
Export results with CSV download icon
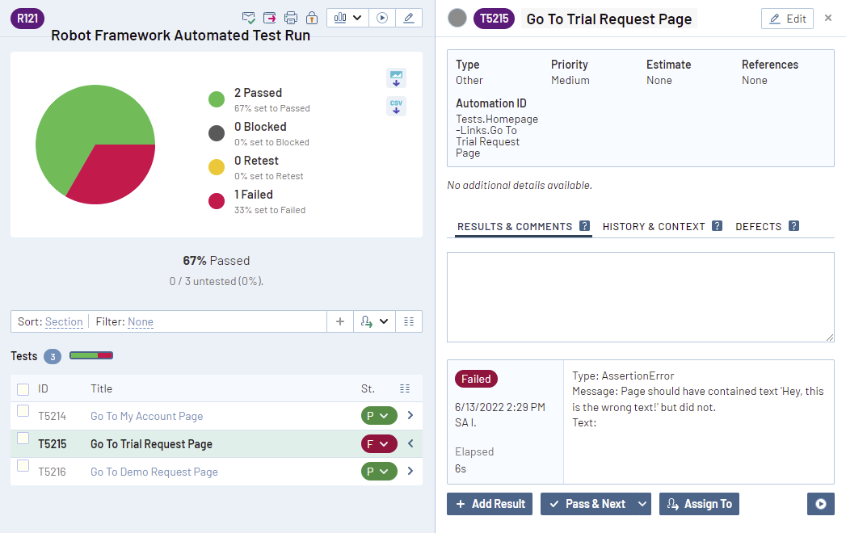396,107
